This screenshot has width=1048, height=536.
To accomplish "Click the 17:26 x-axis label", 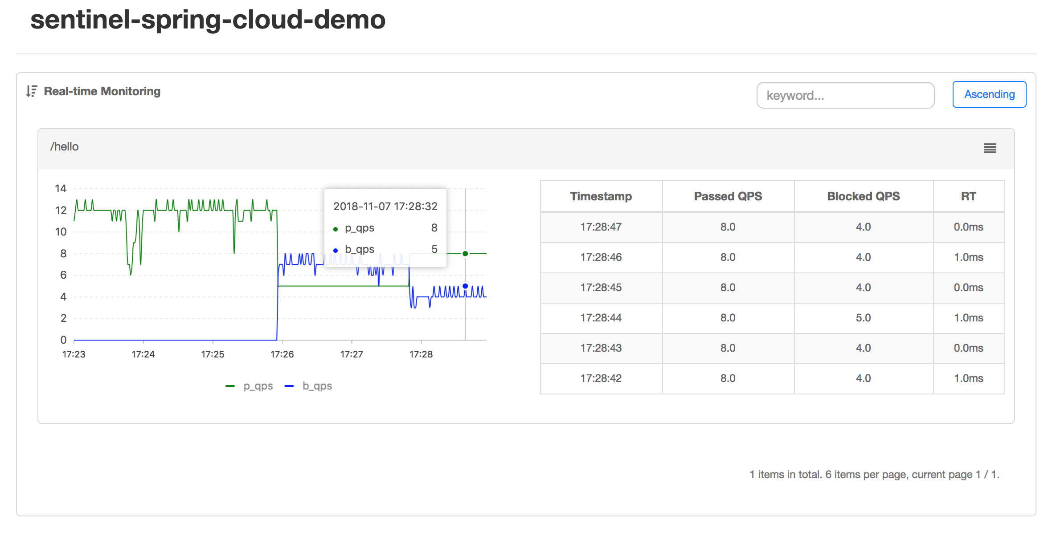I will click(282, 354).
